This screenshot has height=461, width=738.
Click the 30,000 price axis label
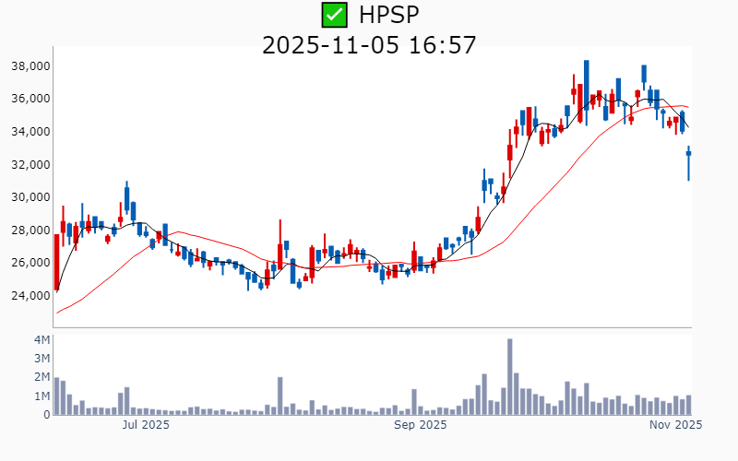[30, 197]
